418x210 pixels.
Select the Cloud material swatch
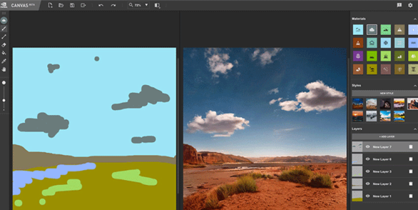pyautogui.click(x=372, y=29)
